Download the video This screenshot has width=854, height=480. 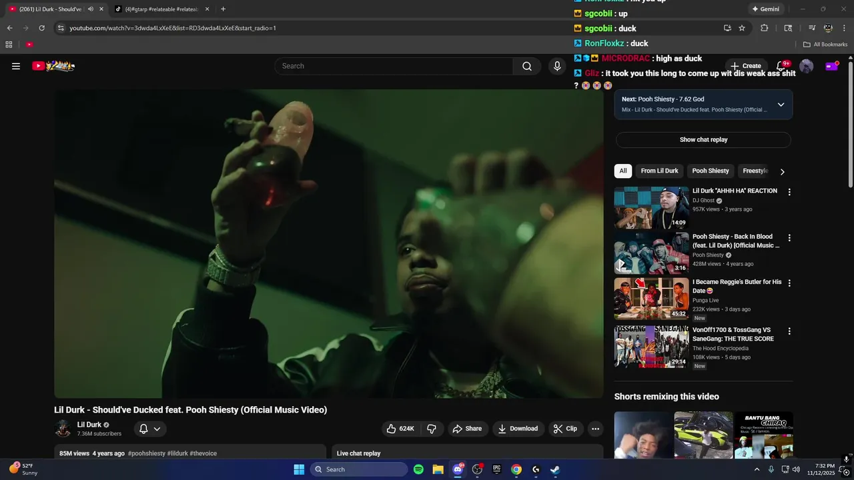point(518,429)
